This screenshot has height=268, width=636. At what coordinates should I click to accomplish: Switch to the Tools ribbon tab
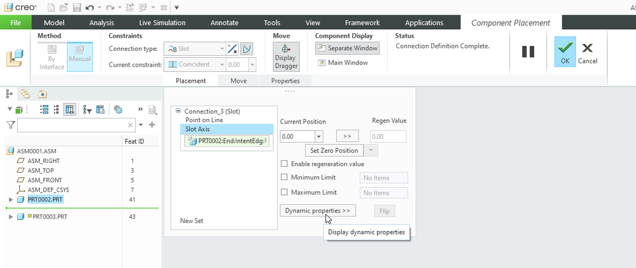click(272, 23)
